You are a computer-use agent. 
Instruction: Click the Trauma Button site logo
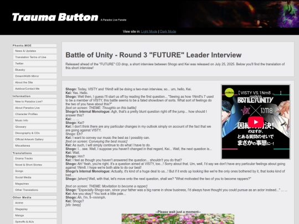[55, 17]
